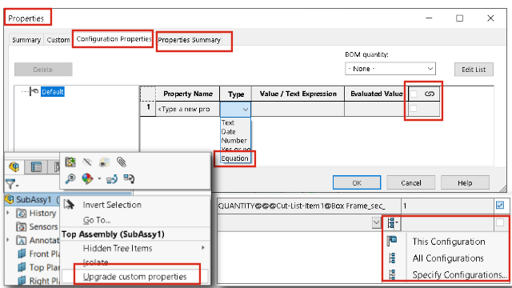Tick the header link column checkbox
The width and height of the screenshot is (512, 288).
(x=414, y=94)
